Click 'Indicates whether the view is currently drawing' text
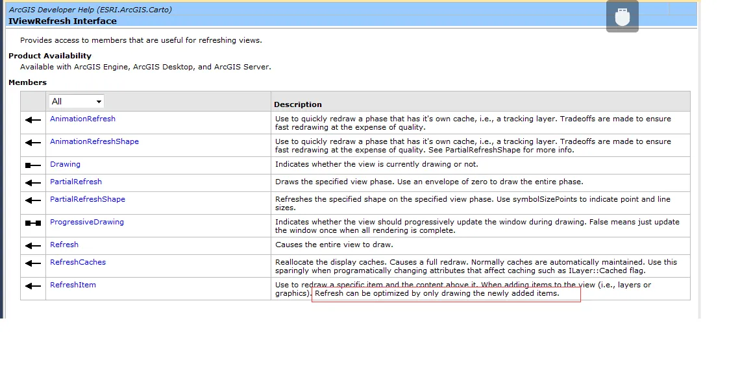The width and height of the screenshot is (751, 373). (376, 164)
